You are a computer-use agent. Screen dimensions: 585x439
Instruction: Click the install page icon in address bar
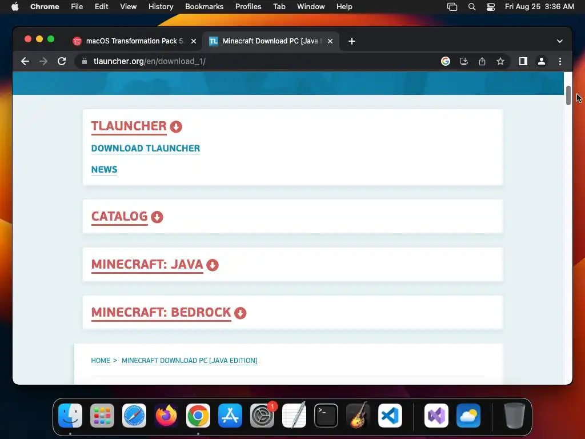pos(464,61)
